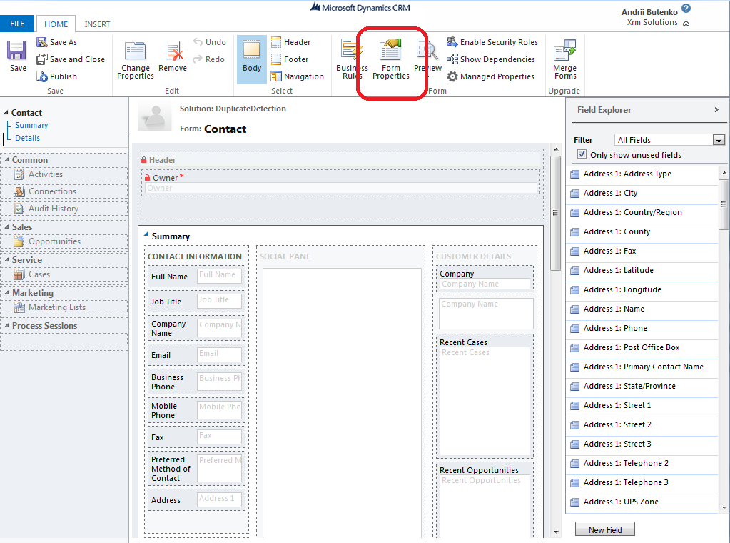This screenshot has height=543, width=730.
Task: Toggle Only show unused fields checkbox
Action: 582,154
